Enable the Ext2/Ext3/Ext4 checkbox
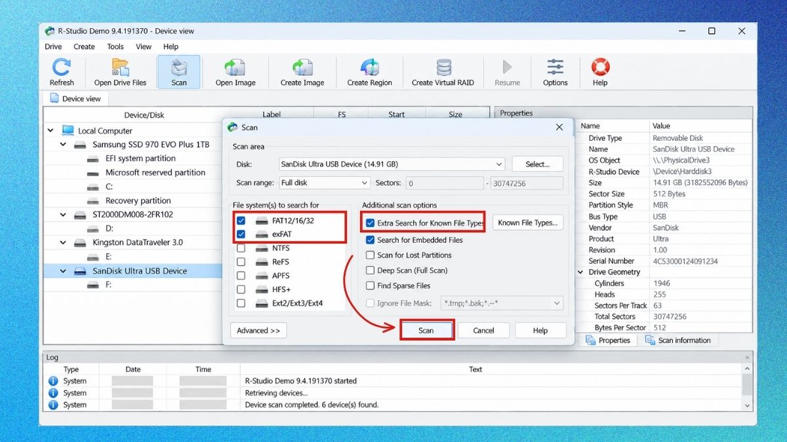This screenshot has width=787, height=442. (x=241, y=303)
